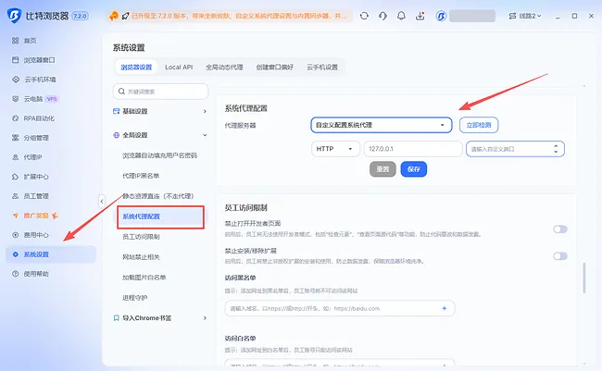This screenshot has height=371, width=602.
Task: Click the settings panel vertical scrollbar
Action: pyautogui.click(x=584, y=278)
